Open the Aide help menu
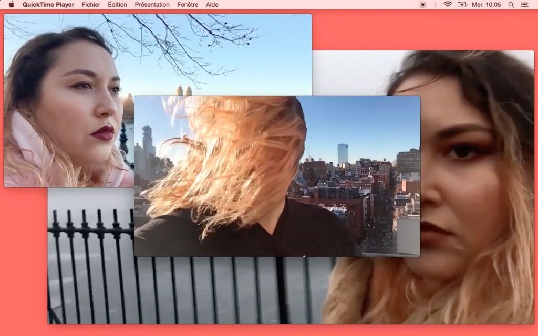 tap(212, 5)
